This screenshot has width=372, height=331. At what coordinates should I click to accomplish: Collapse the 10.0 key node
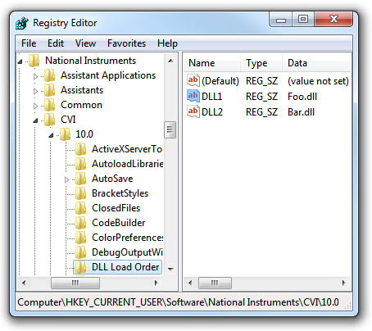(x=51, y=135)
